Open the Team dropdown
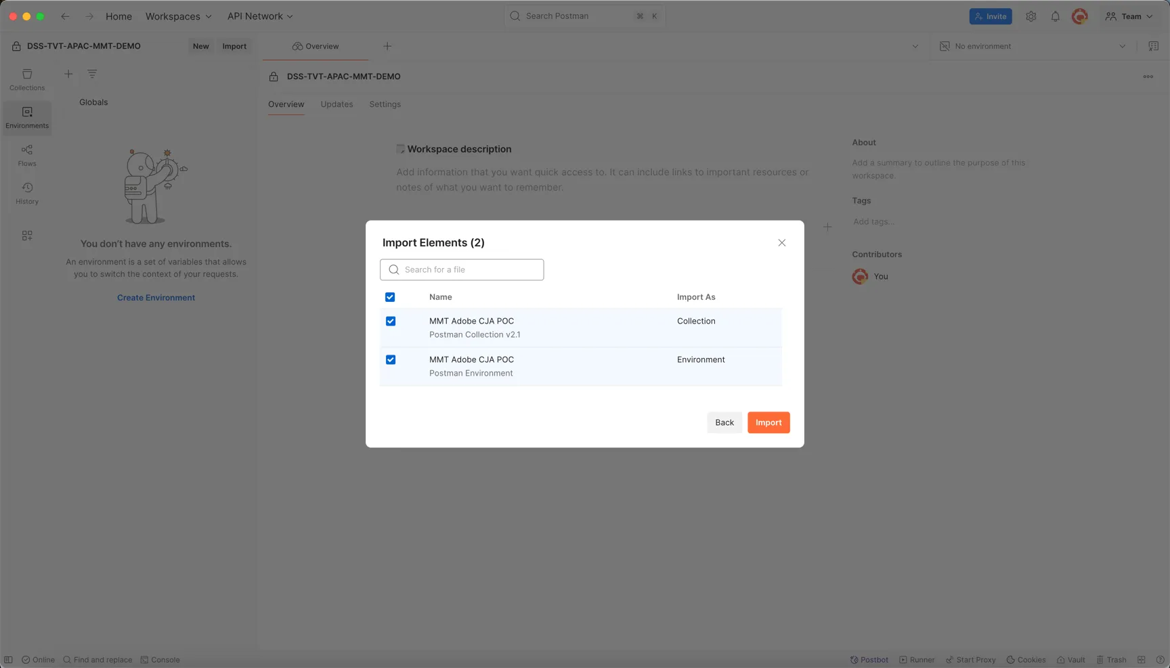1170x668 pixels. [1129, 16]
